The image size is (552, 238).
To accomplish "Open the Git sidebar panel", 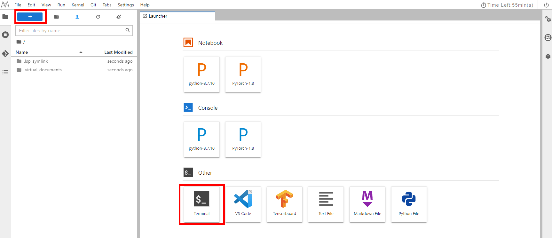I will 5,53.
